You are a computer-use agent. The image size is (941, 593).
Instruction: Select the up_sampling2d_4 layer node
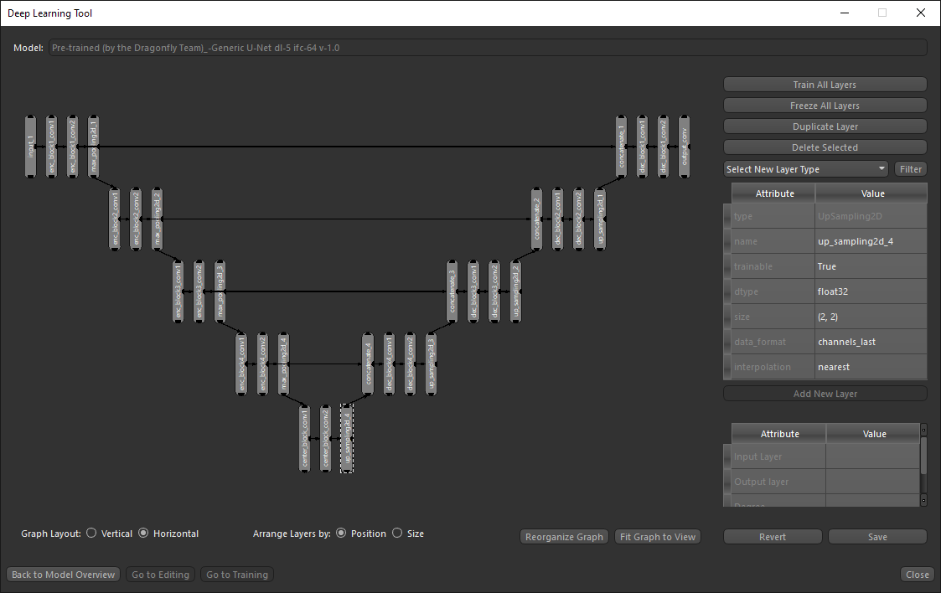tap(347, 438)
